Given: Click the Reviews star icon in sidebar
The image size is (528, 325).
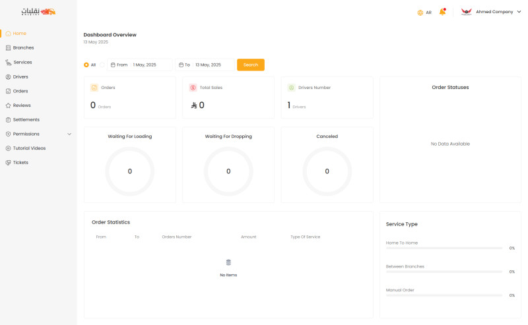Looking at the screenshot, I should pos(8,105).
